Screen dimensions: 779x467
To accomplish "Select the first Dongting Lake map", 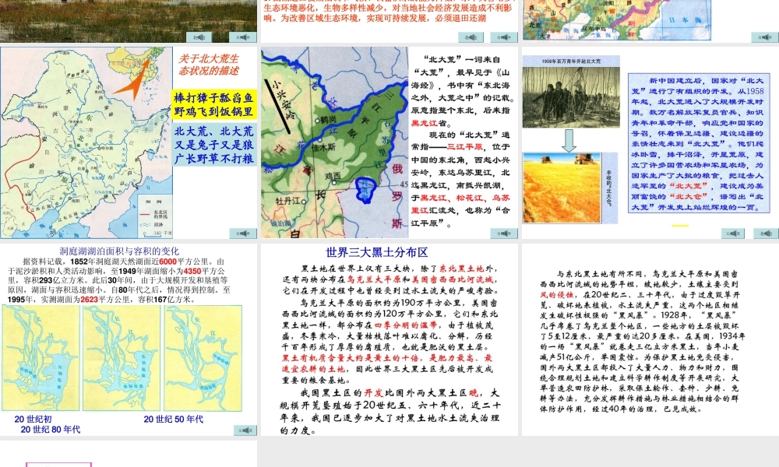I will point(41,358).
